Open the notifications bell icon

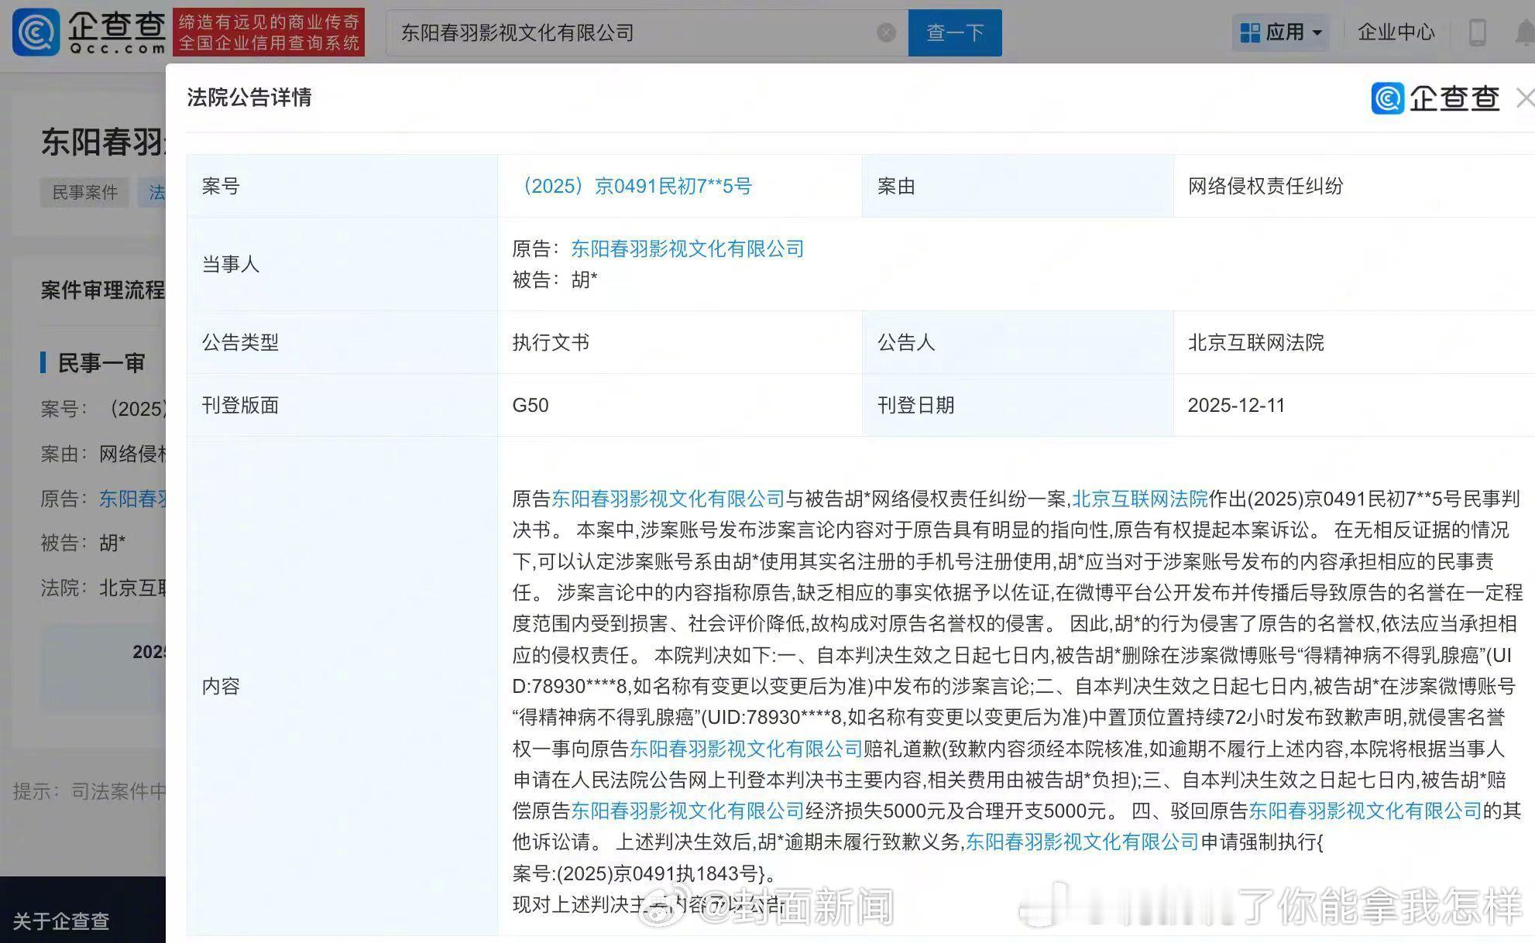pos(1521,32)
